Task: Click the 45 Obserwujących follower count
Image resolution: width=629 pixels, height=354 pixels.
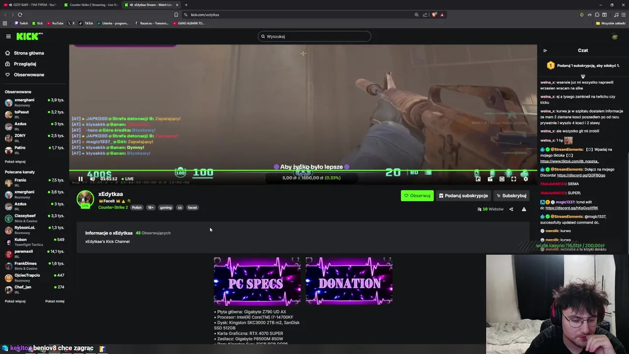Action: click(153, 233)
